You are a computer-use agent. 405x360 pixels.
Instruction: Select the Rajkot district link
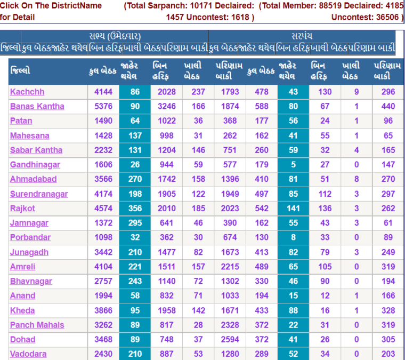click(22, 209)
